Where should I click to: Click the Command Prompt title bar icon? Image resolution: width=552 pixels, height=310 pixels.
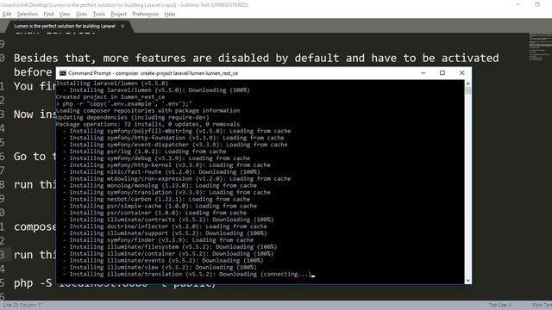click(63, 73)
